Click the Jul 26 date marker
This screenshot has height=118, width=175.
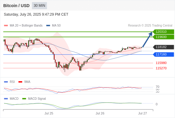100,113
